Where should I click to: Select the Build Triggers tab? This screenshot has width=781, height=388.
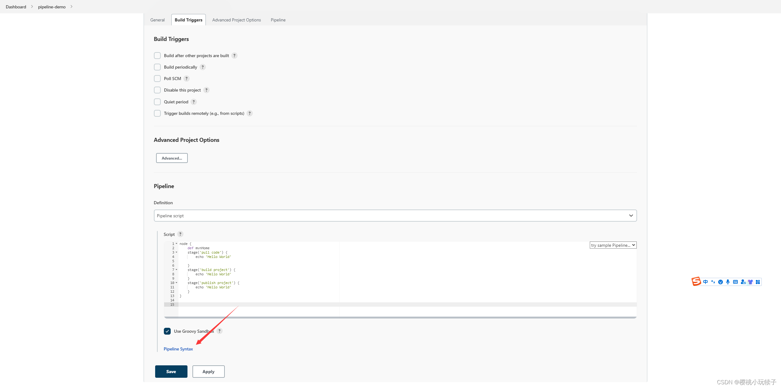click(188, 20)
